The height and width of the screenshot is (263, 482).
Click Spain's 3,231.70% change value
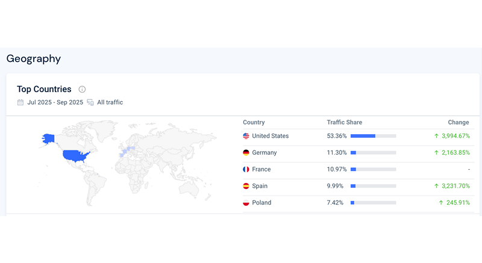[x=455, y=187]
